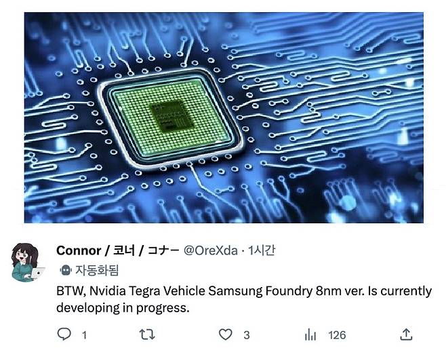Click the reply speech bubble icon
Image resolution: width=446 pixels, height=357 pixels.
pos(64,334)
